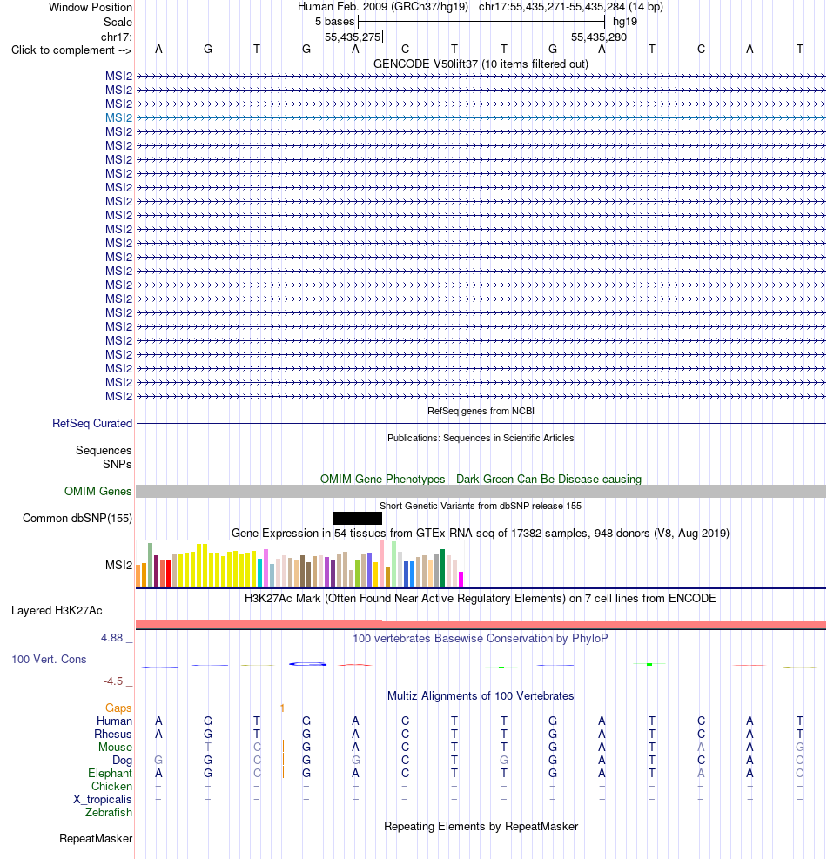Image resolution: width=827 pixels, height=859 pixels.
Task: Click chr17:55,435,271-55,435,284 position text
Action: [x=570, y=7]
